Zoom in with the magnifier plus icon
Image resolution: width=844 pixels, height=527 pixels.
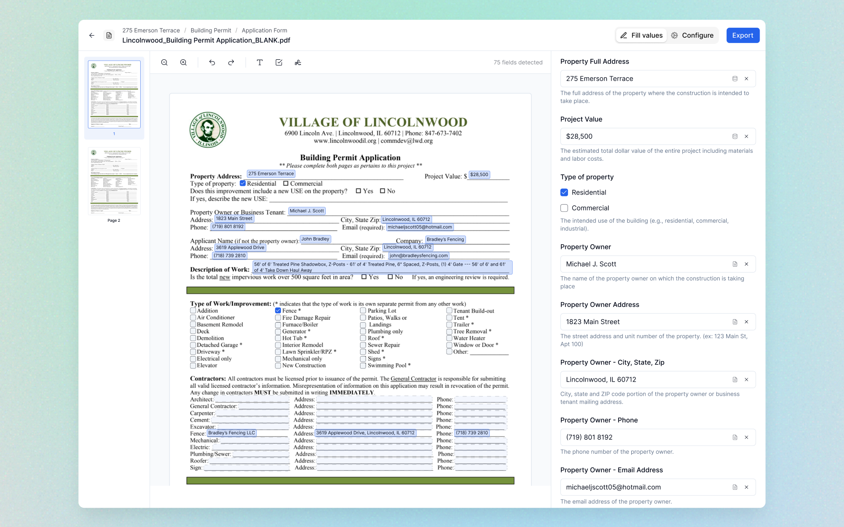pos(183,62)
